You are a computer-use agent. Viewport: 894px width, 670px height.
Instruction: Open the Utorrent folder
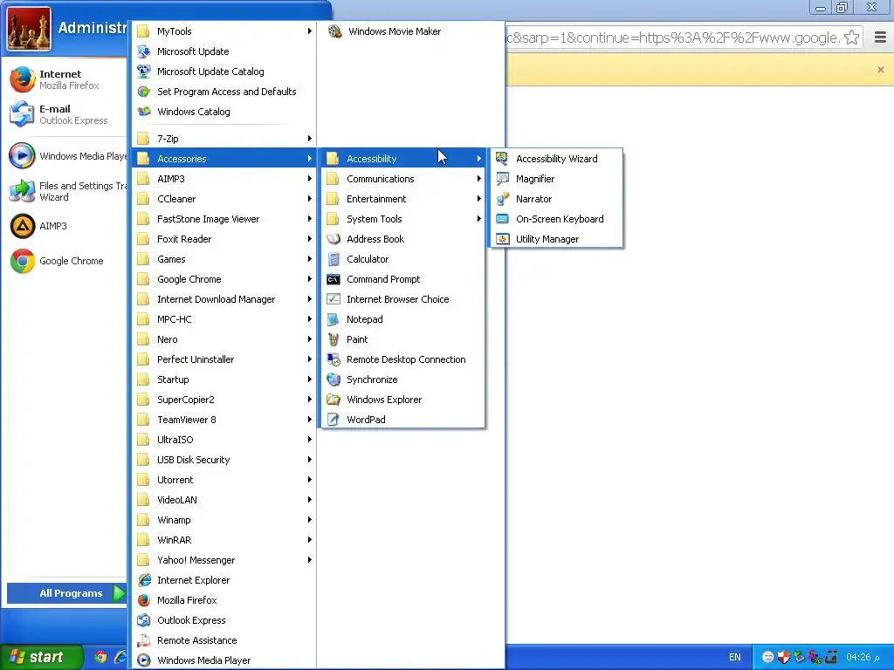point(224,480)
